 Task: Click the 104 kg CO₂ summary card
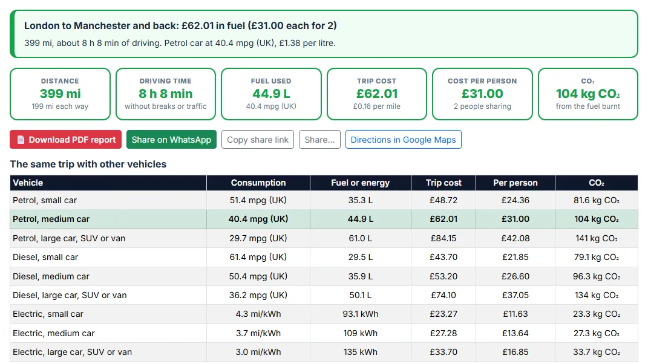(x=588, y=94)
